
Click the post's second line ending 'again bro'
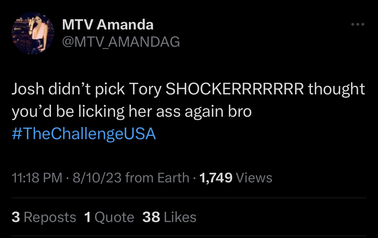(132, 112)
